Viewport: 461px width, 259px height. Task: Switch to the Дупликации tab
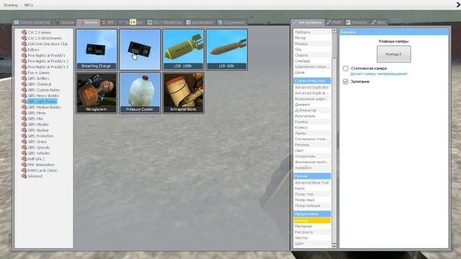(200, 22)
